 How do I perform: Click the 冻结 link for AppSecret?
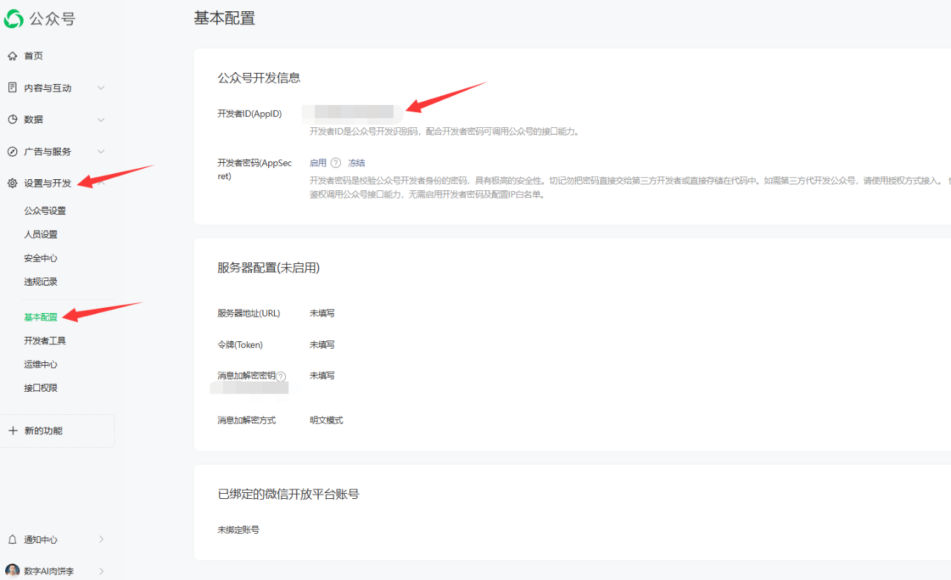[357, 163]
